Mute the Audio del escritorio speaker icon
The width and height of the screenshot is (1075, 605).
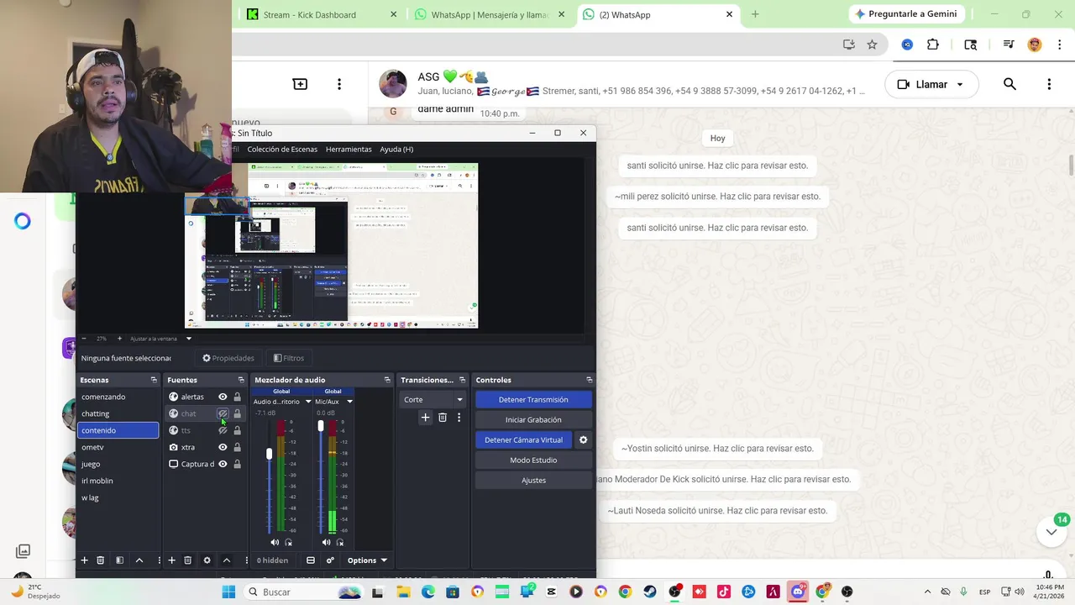pos(275,542)
